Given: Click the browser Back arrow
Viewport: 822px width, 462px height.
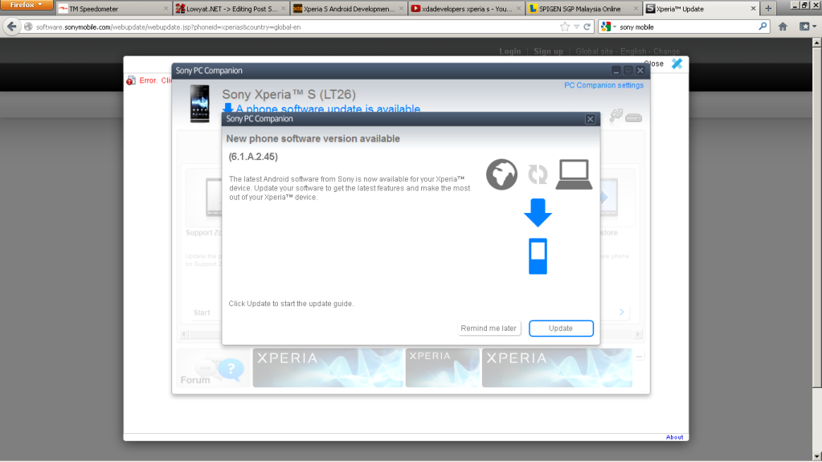Looking at the screenshot, I should [x=12, y=27].
